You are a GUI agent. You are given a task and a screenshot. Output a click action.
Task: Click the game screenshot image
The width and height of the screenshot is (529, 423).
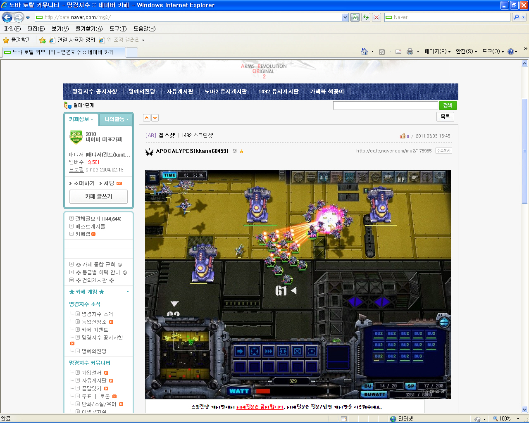(298, 284)
